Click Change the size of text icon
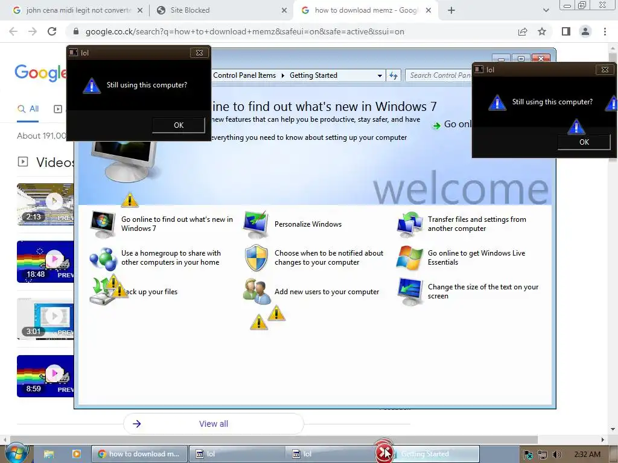The image size is (618, 463). coord(410,292)
